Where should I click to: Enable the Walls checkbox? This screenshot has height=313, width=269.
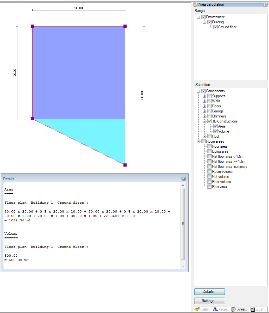pos(209,101)
